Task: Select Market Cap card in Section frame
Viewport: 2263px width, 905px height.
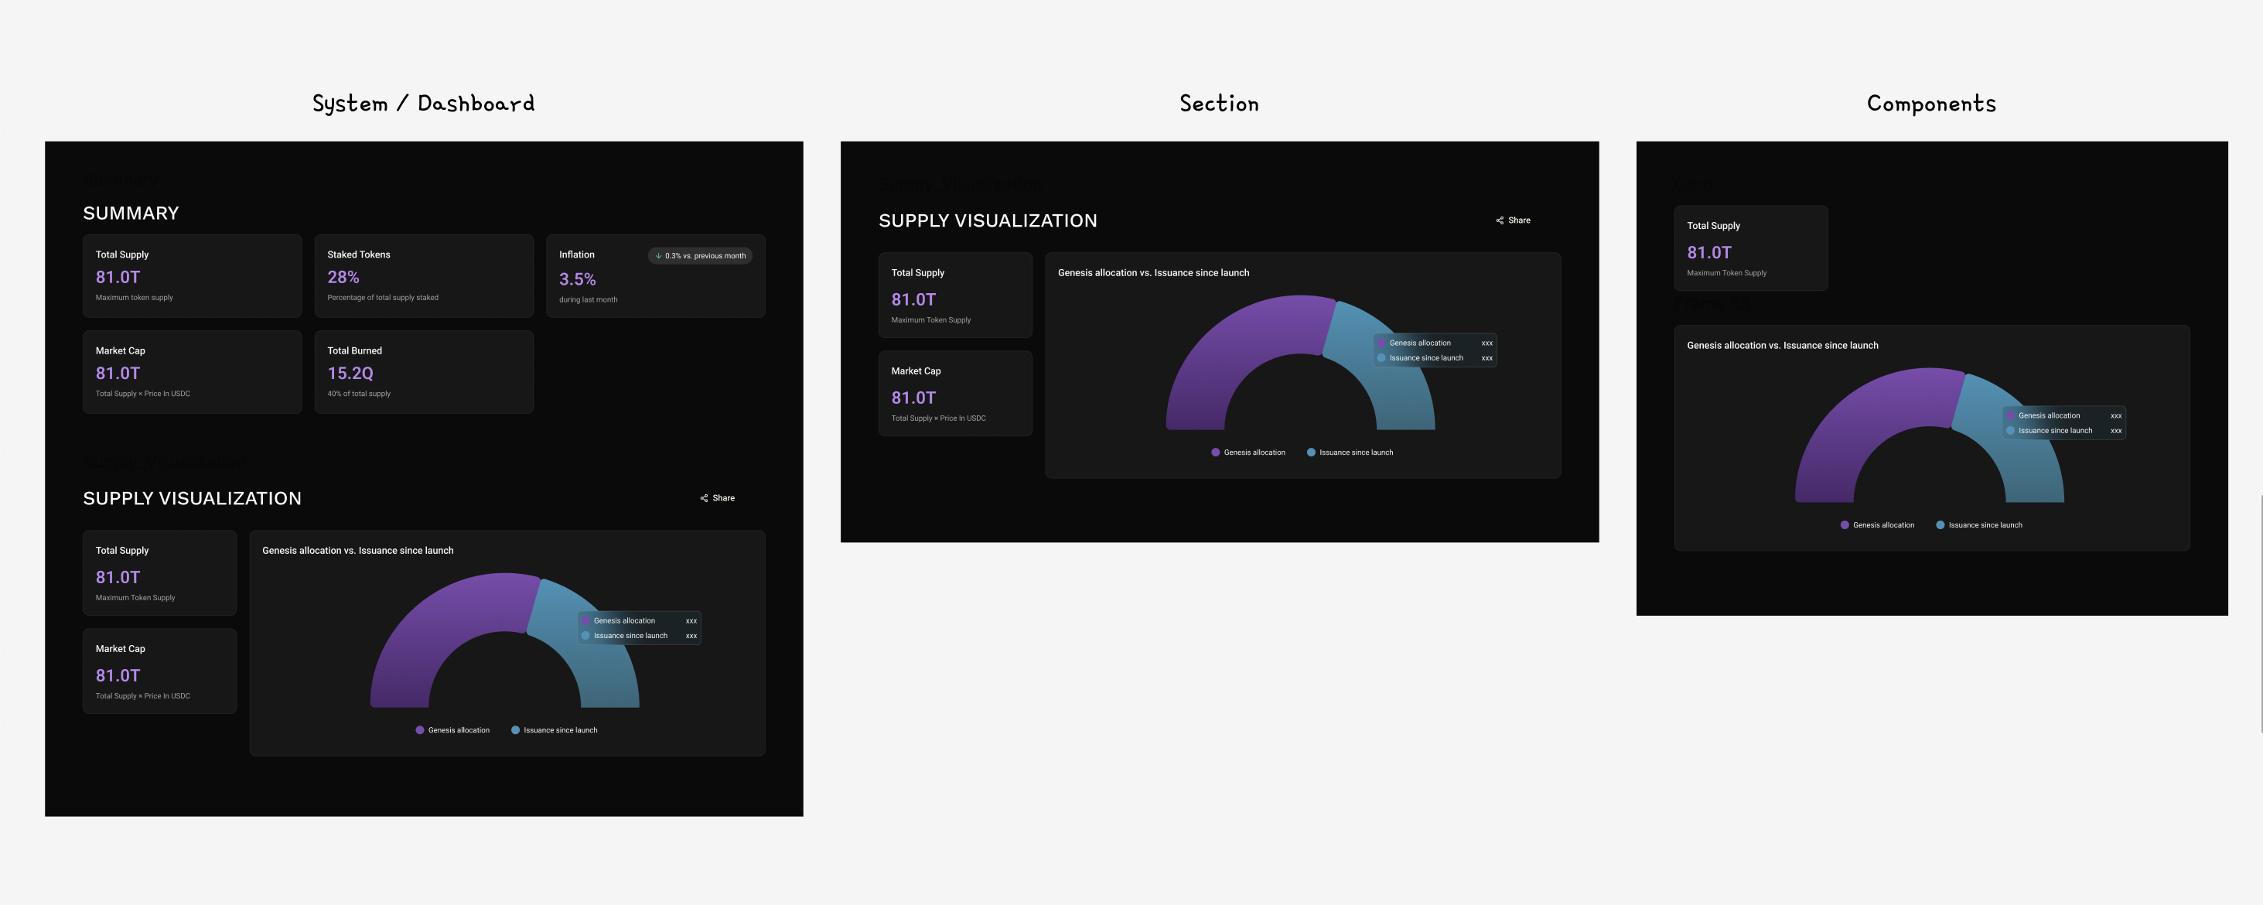Action: coord(955,394)
